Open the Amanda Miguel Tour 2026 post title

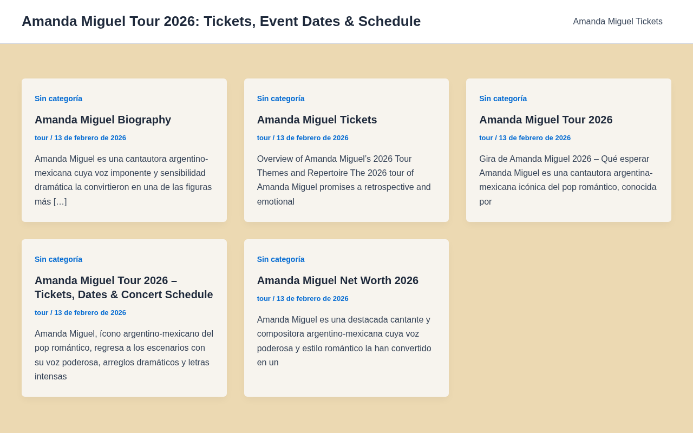point(546,120)
